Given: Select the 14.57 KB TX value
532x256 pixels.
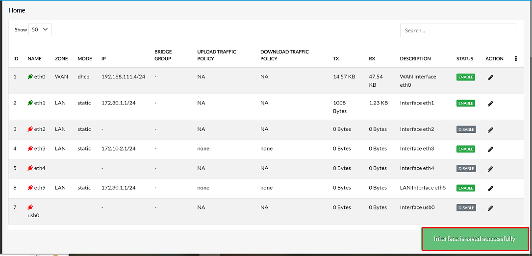Looking at the screenshot, I should tap(344, 77).
